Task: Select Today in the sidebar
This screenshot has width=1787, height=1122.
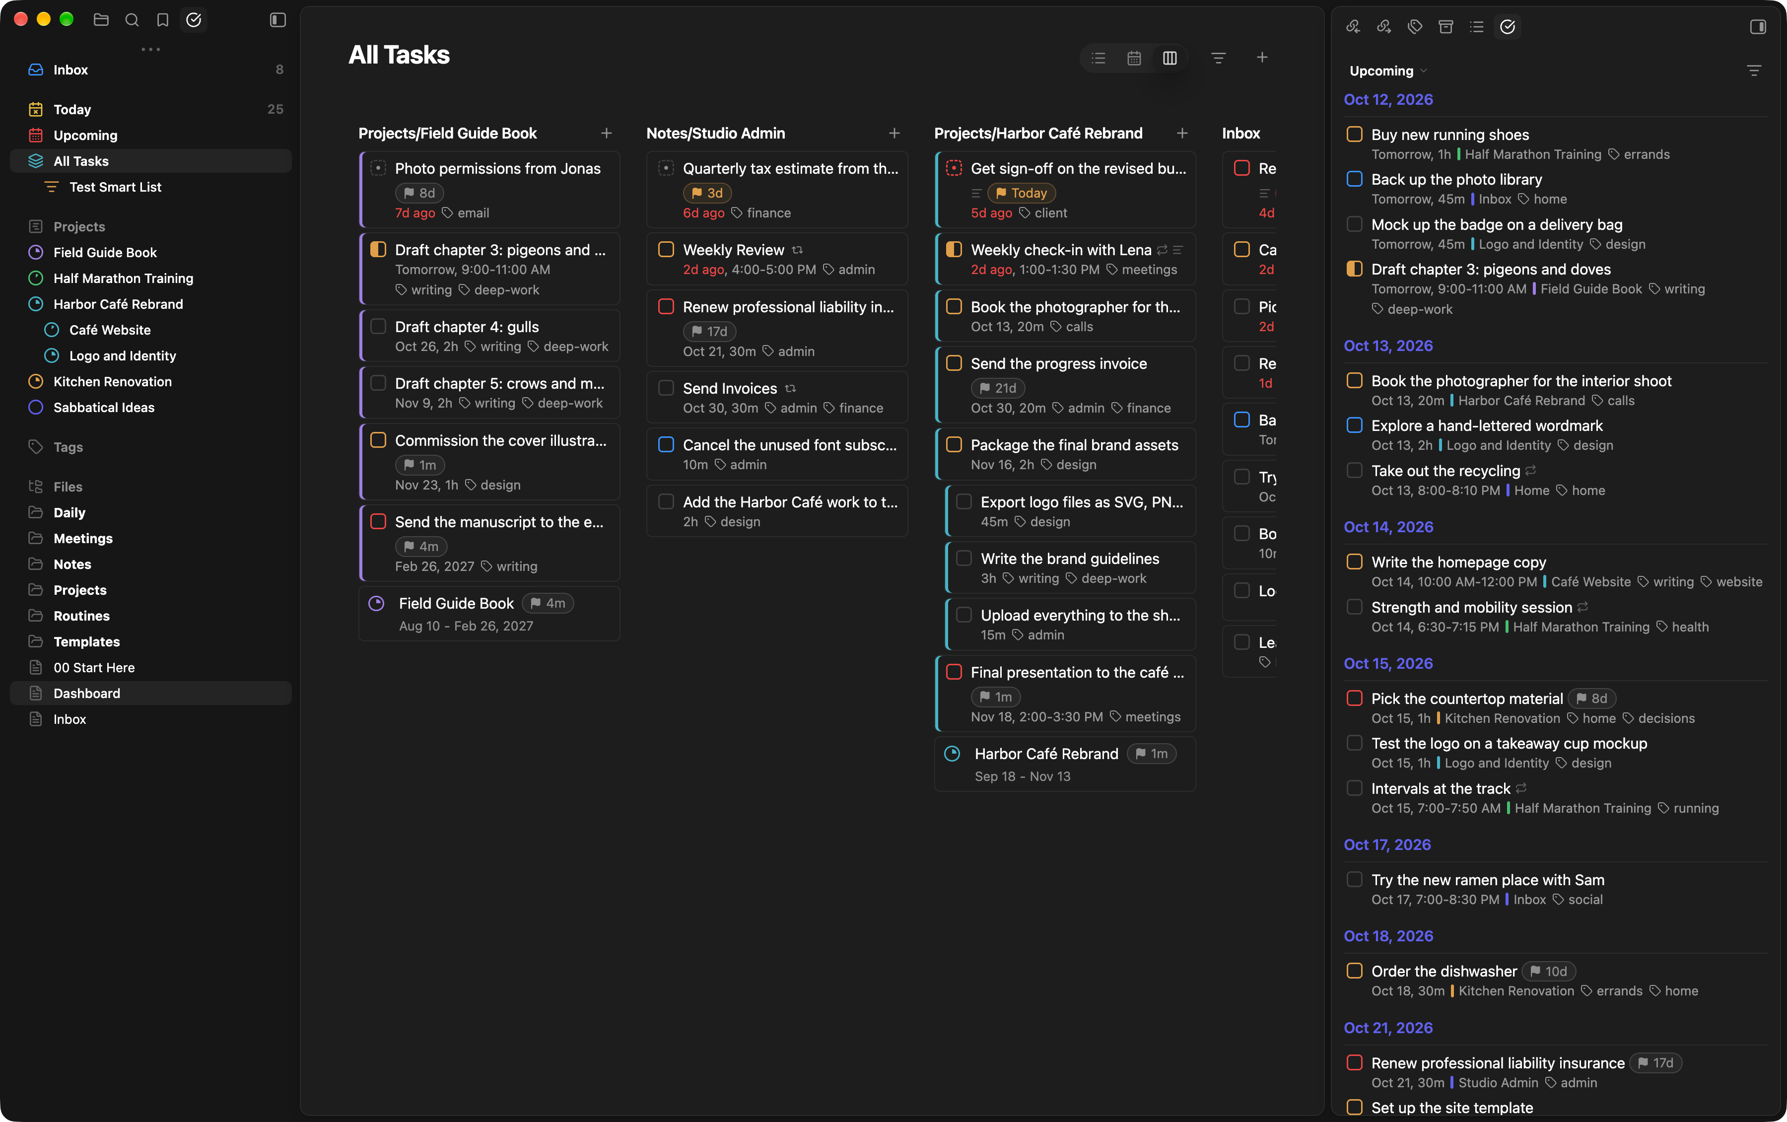Action: point(151,109)
